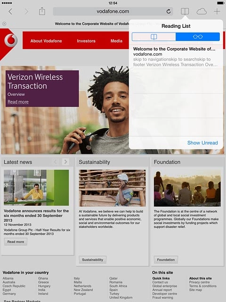Open the Welcome to the Corporate Website reading item
Viewport: 226px width, 302px height.
click(x=176, y=57)
